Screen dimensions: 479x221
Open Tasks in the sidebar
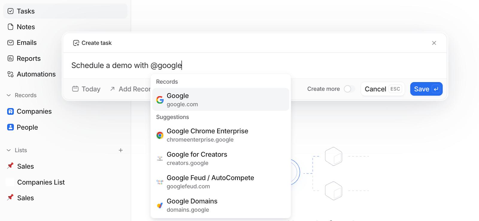click(65, 11)
